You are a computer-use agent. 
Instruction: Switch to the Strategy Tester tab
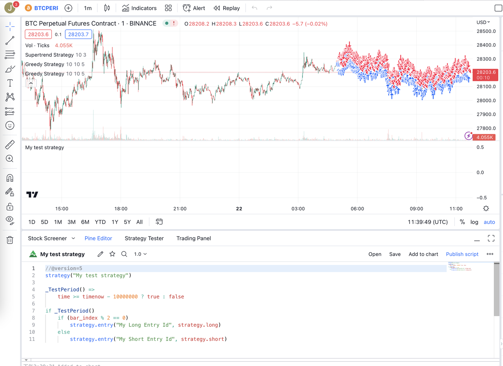[x=144, y=238]
